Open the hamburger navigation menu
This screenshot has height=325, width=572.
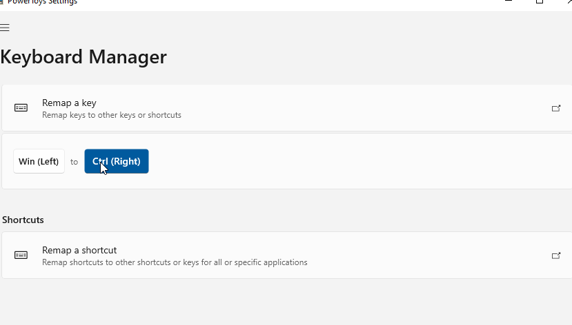tap(4, 28)
